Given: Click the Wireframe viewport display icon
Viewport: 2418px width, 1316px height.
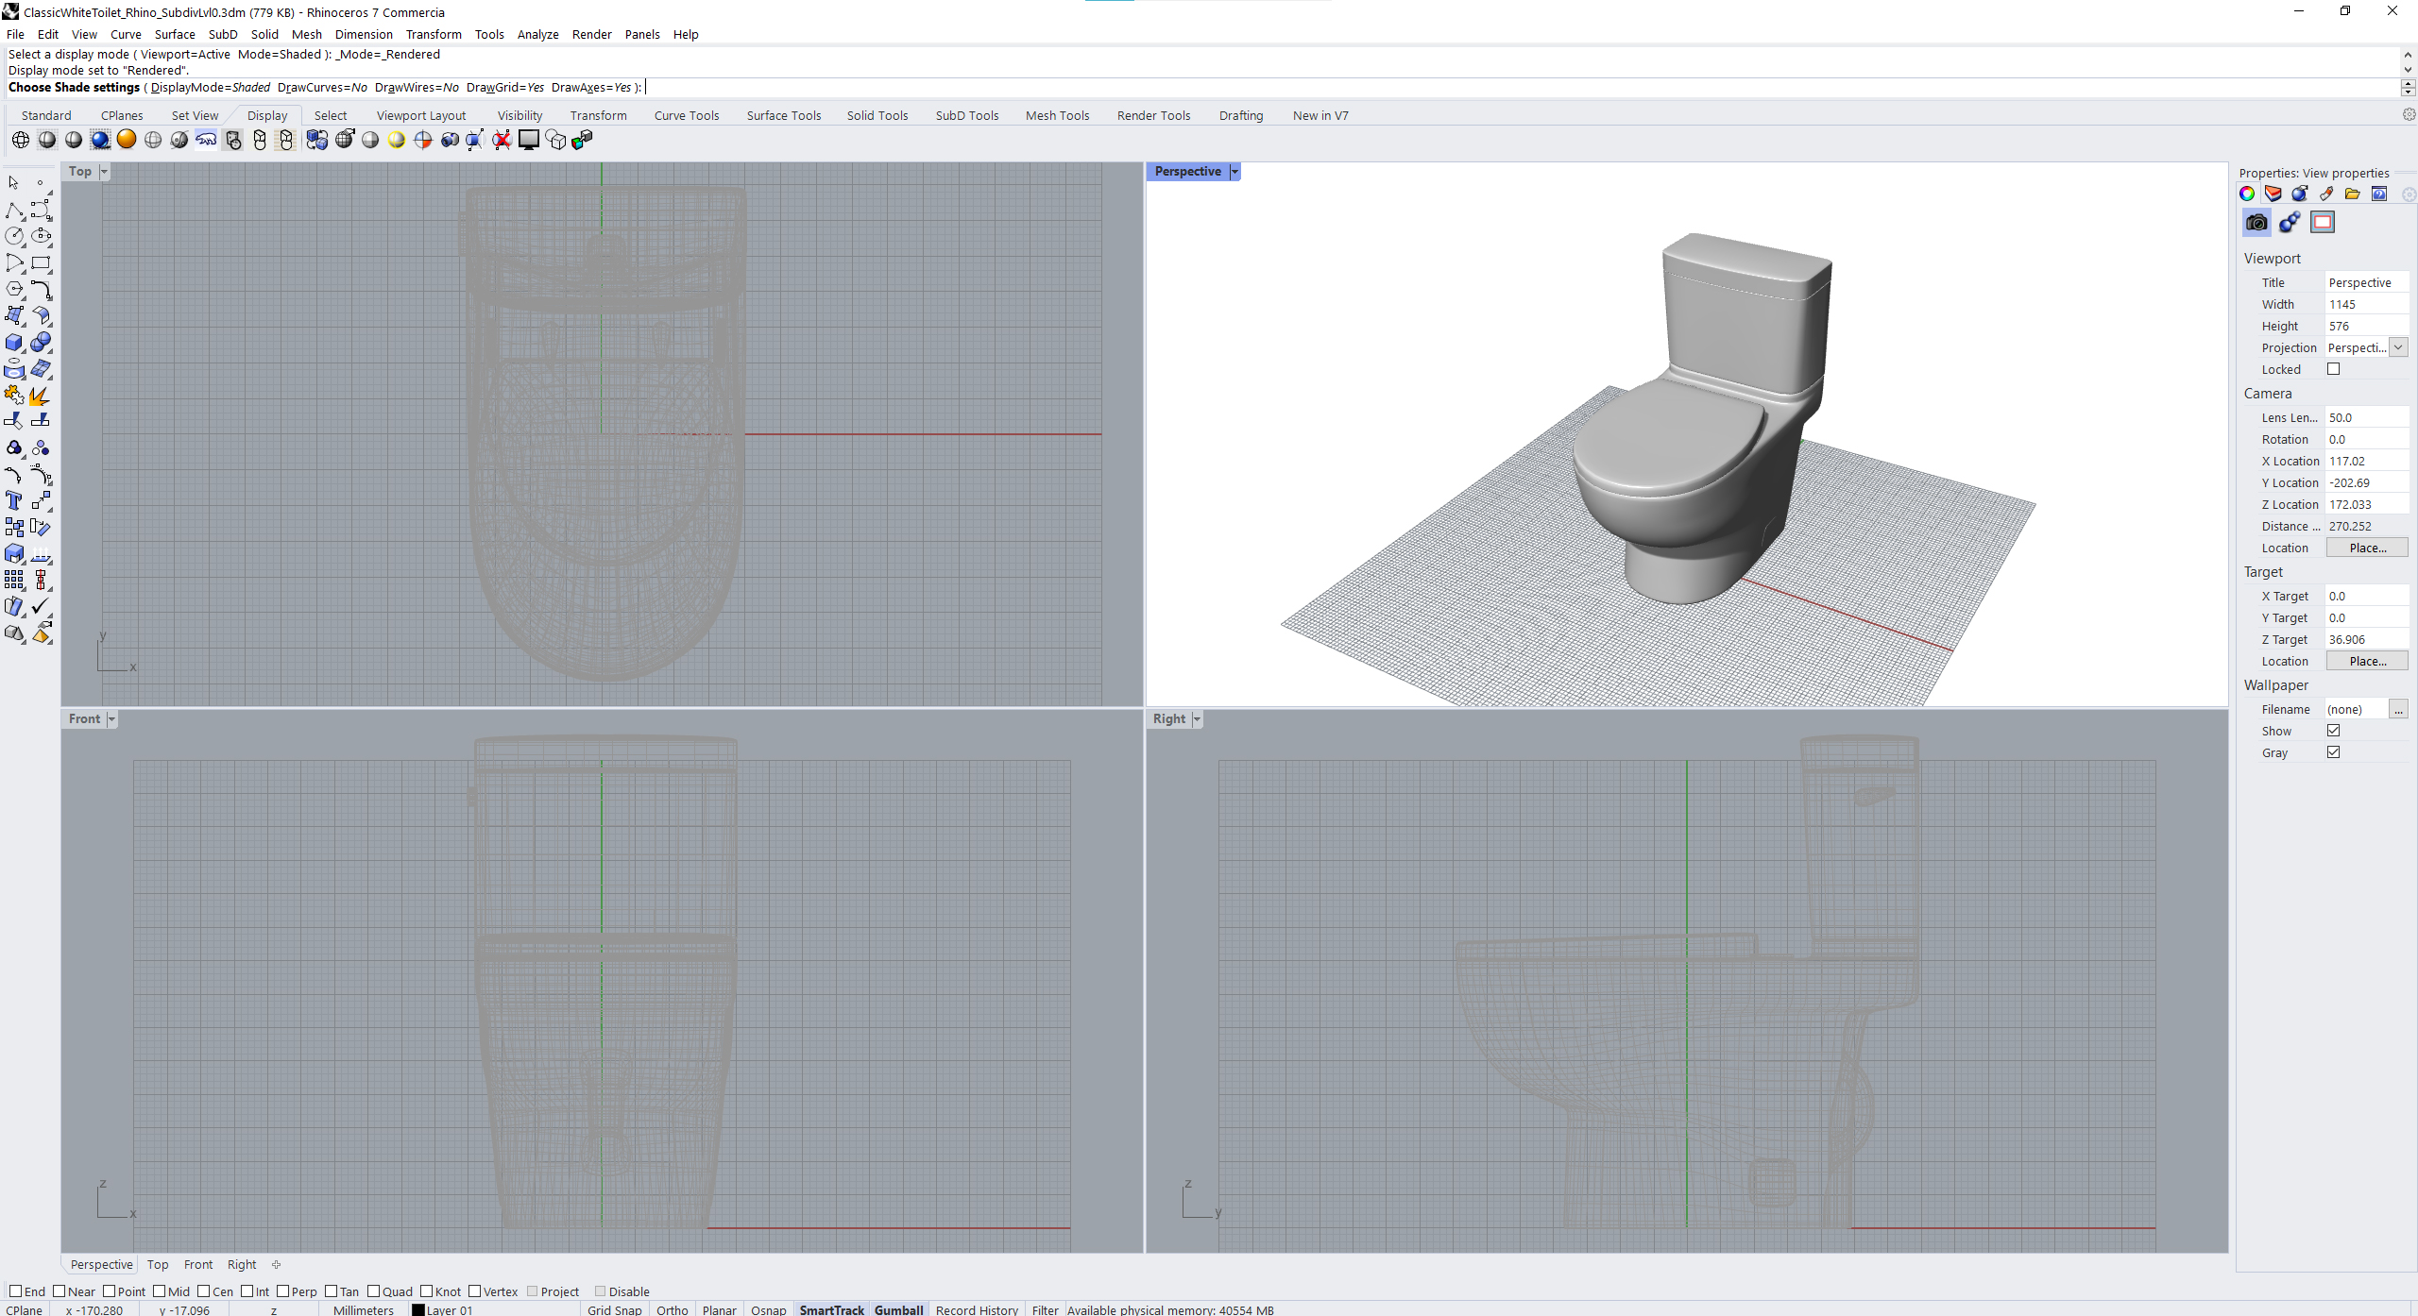Looking at the screenshot, I should point(21,140).
